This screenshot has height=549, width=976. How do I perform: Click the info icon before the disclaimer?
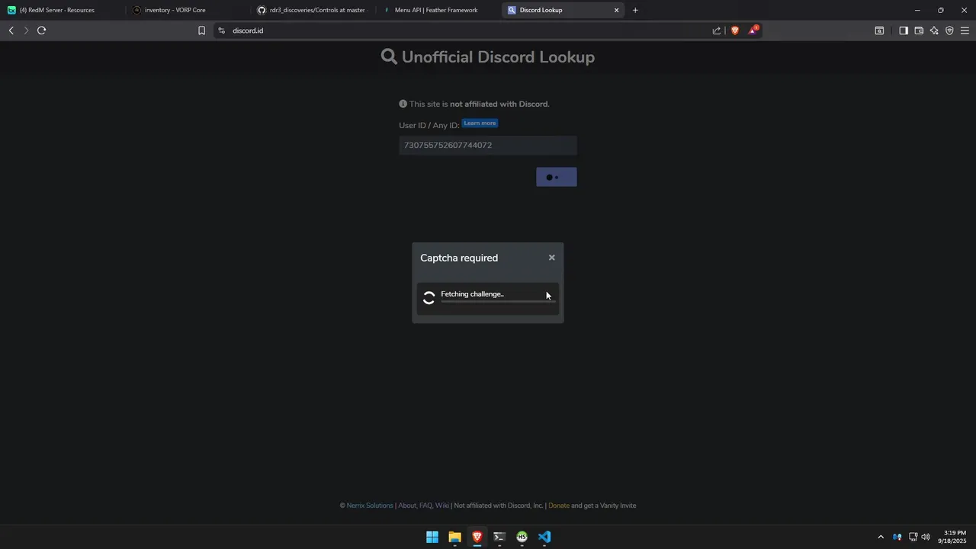(x=403, y=104)
